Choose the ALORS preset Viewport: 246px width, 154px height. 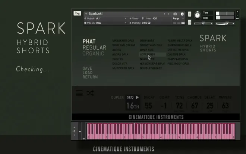pos(117,50)
